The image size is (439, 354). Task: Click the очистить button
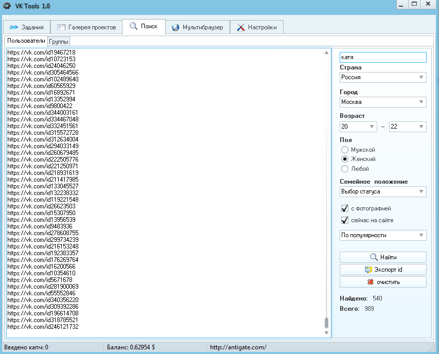[x=383, y=282]
